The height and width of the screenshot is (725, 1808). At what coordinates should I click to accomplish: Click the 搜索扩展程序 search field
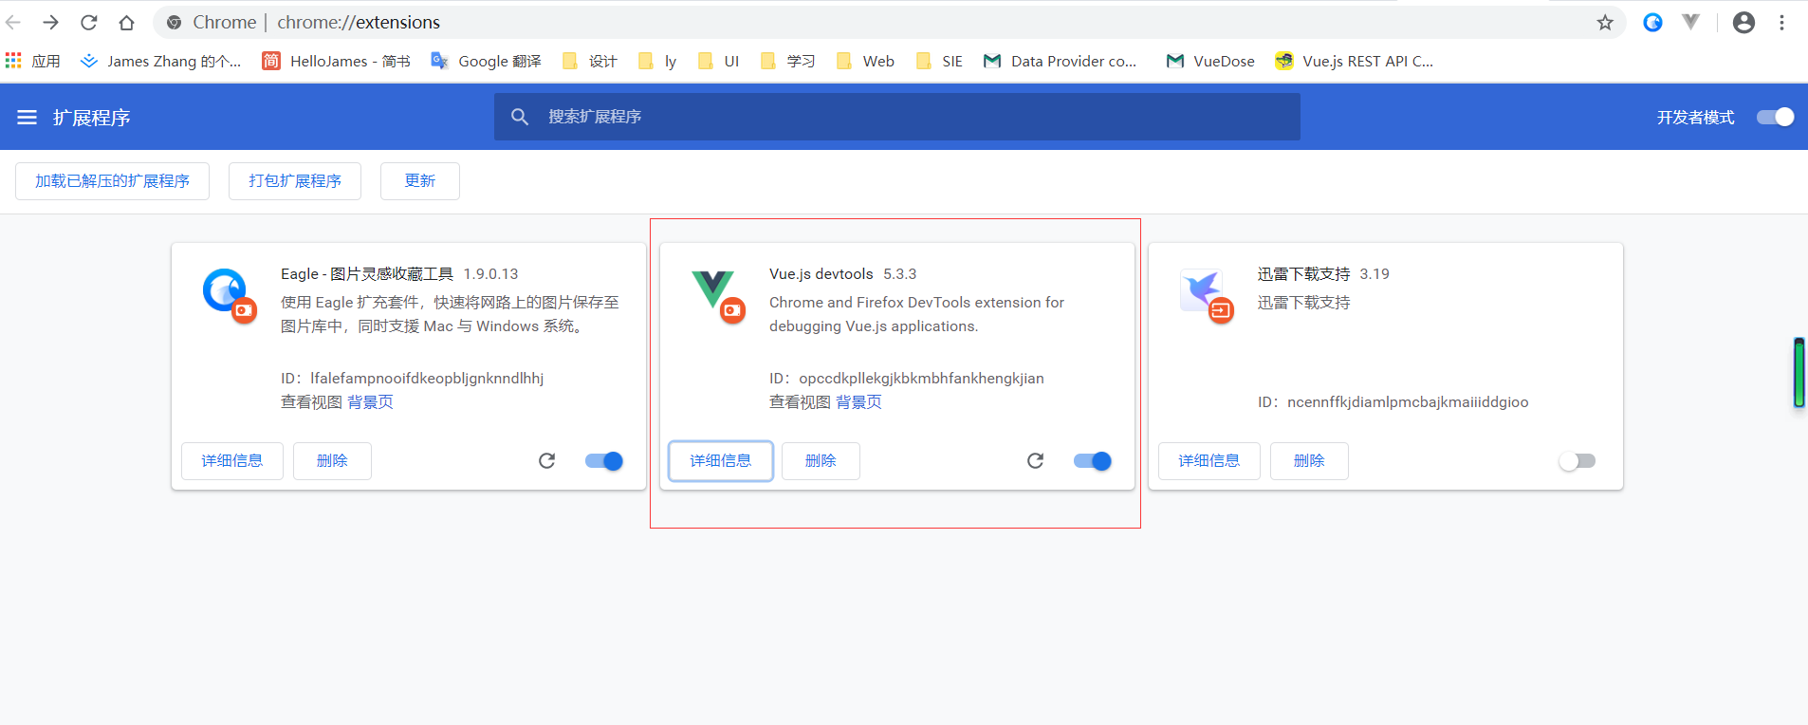coord(896,117)
